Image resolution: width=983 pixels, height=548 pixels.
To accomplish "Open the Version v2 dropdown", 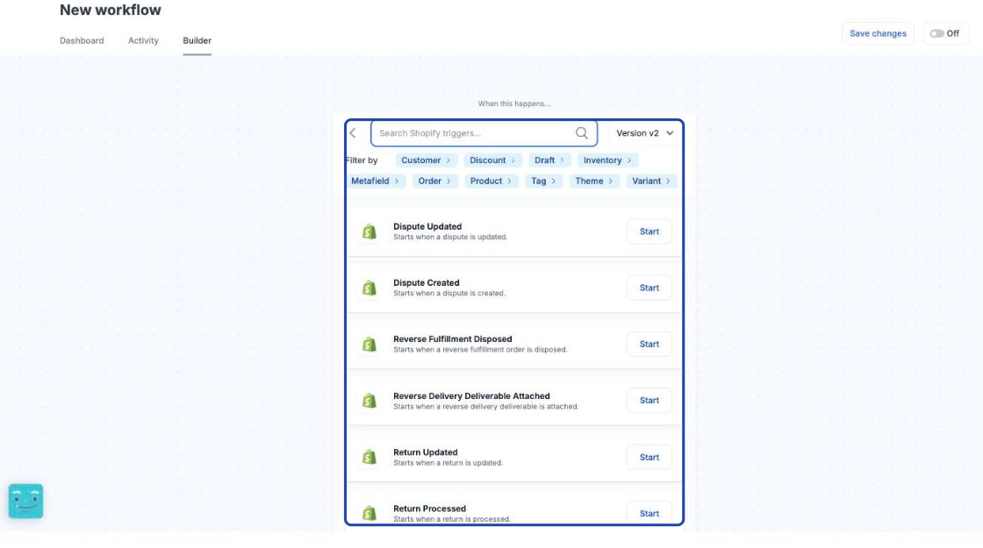I will pos(644,132).
